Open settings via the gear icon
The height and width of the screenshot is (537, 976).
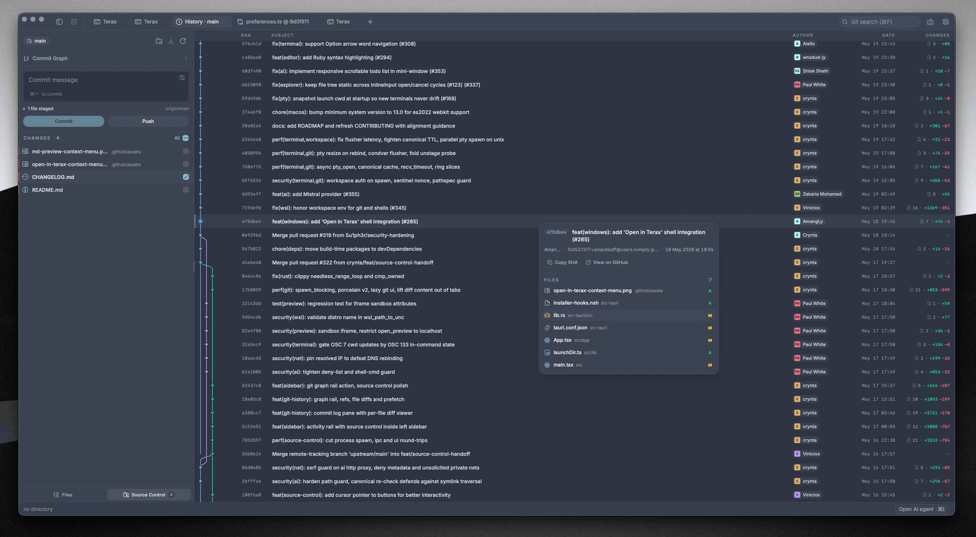[945, 22]
